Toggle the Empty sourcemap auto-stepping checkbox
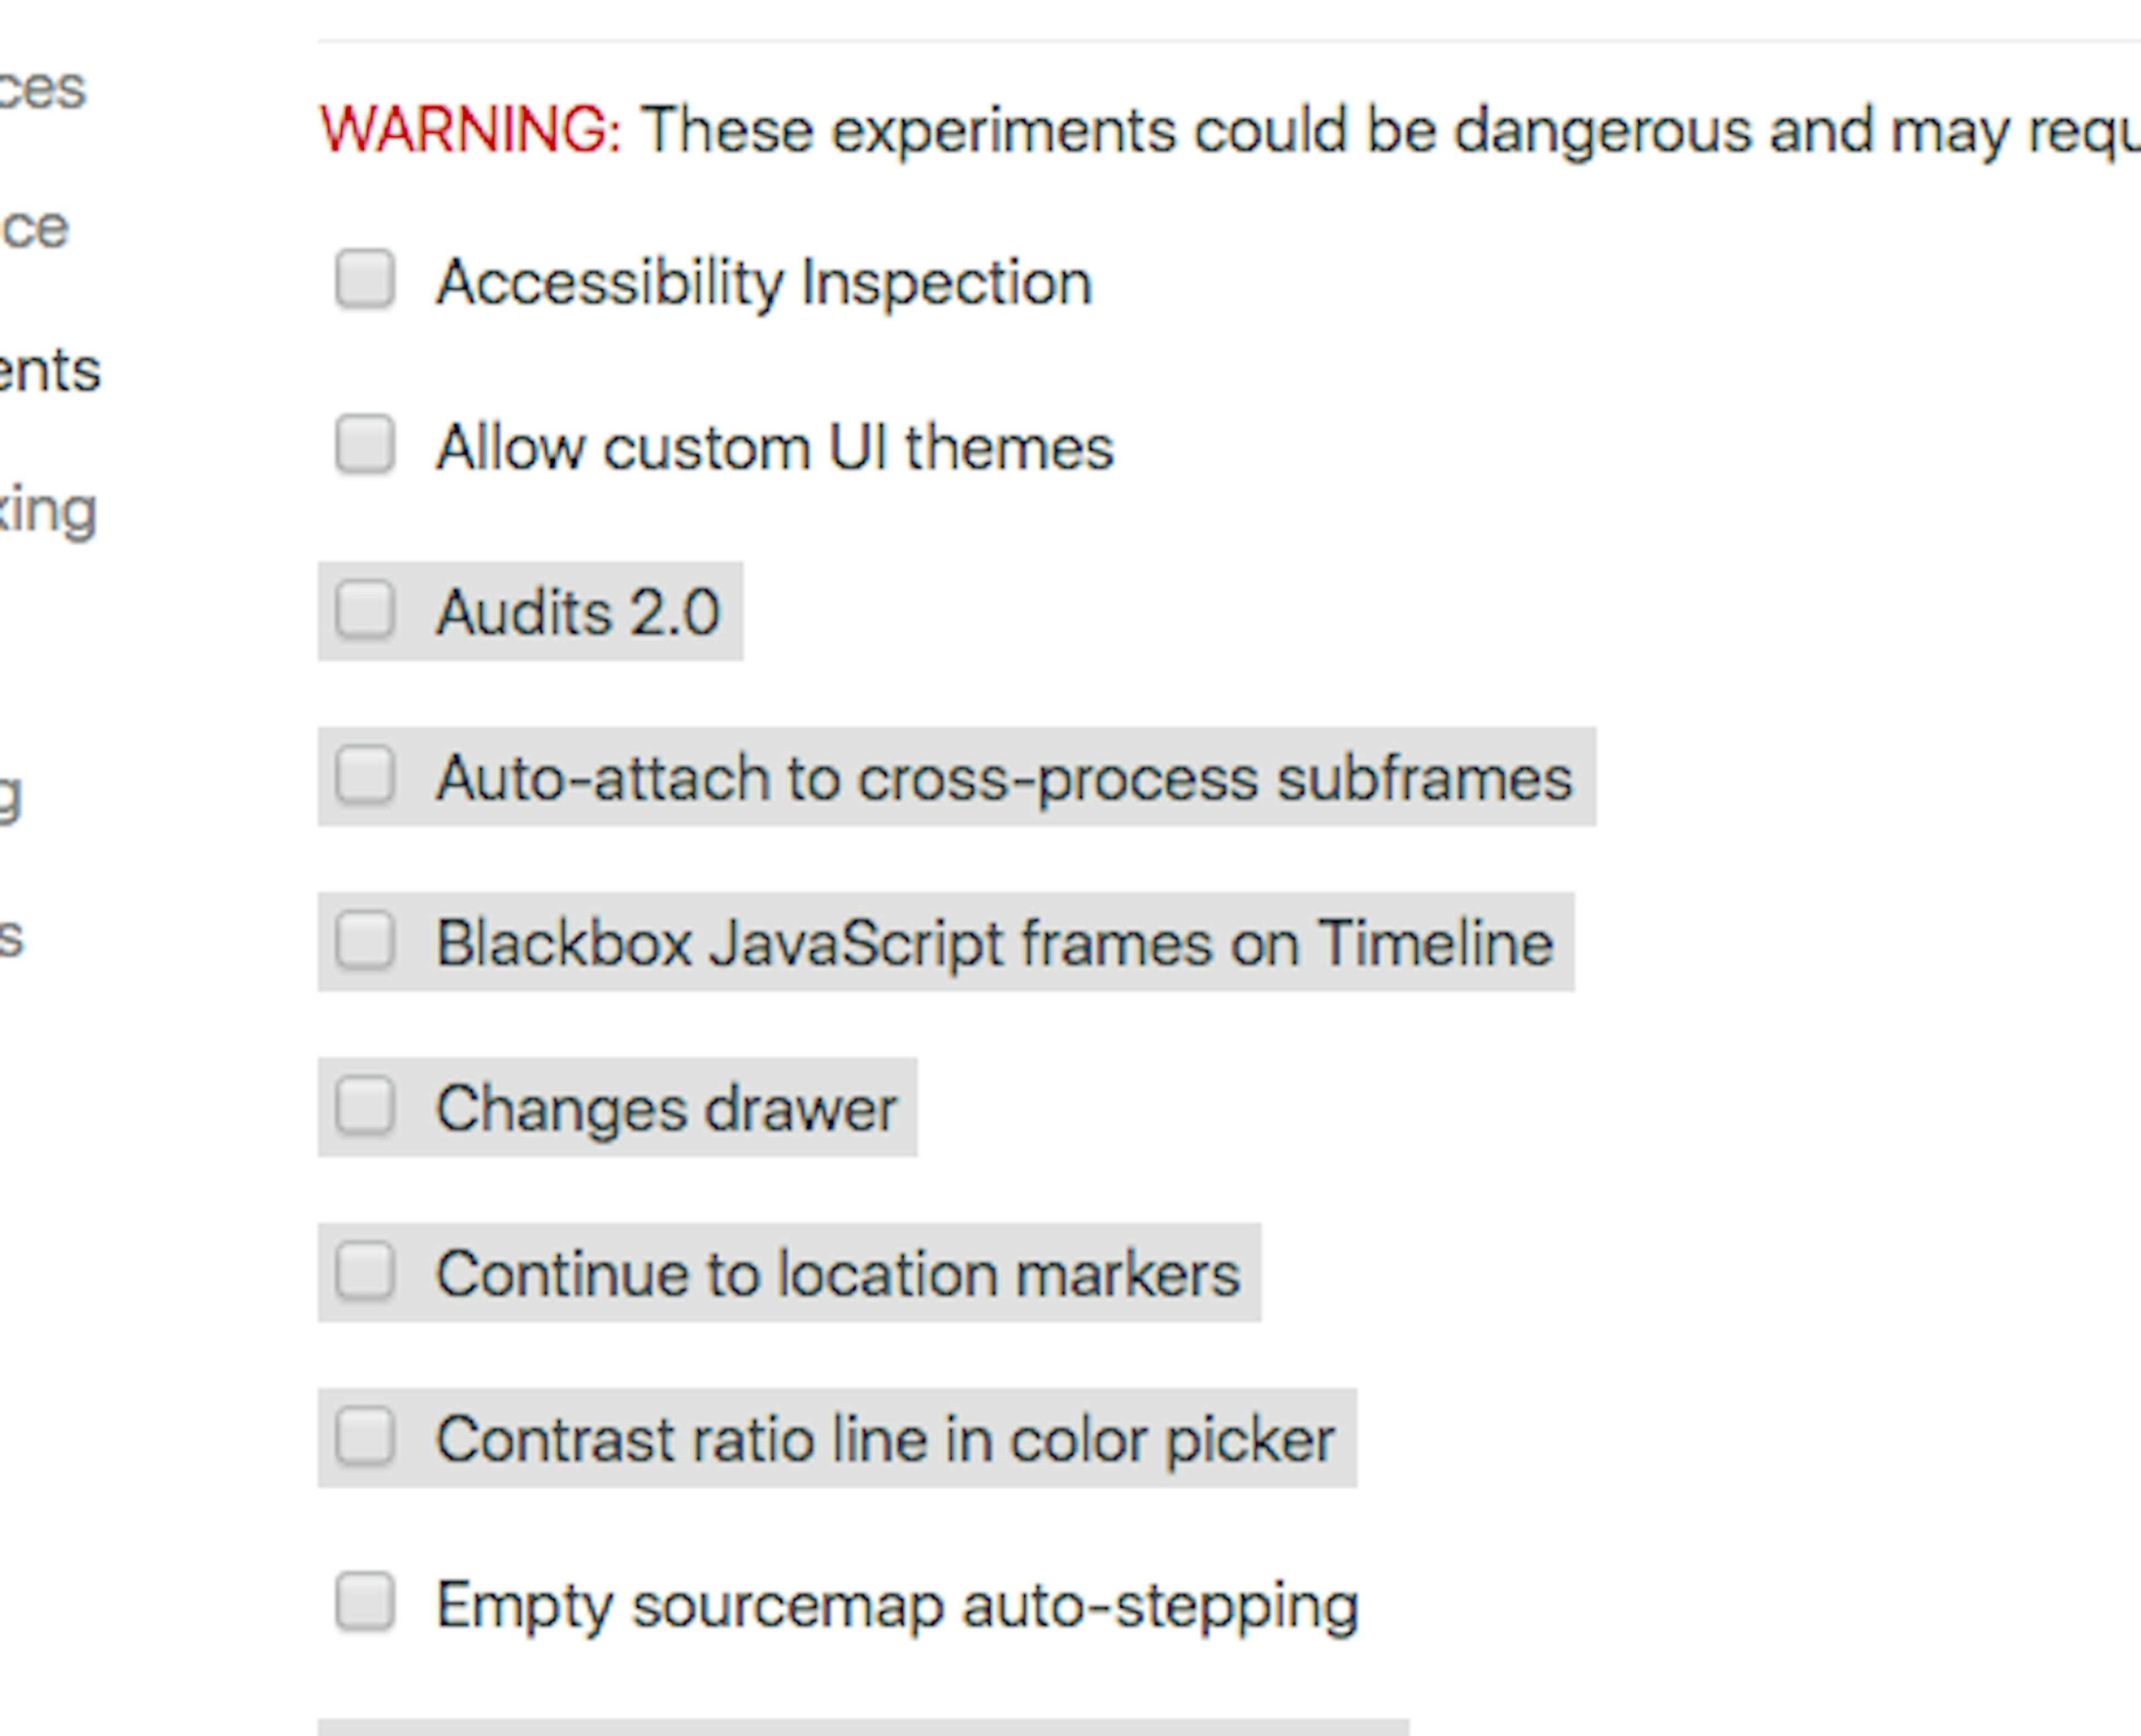This screenshot has width=2141, height=1736. [x=365, y=1603]
